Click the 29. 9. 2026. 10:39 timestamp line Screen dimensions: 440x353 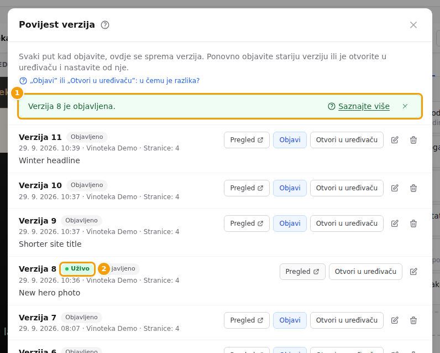(x=99, y=148)
